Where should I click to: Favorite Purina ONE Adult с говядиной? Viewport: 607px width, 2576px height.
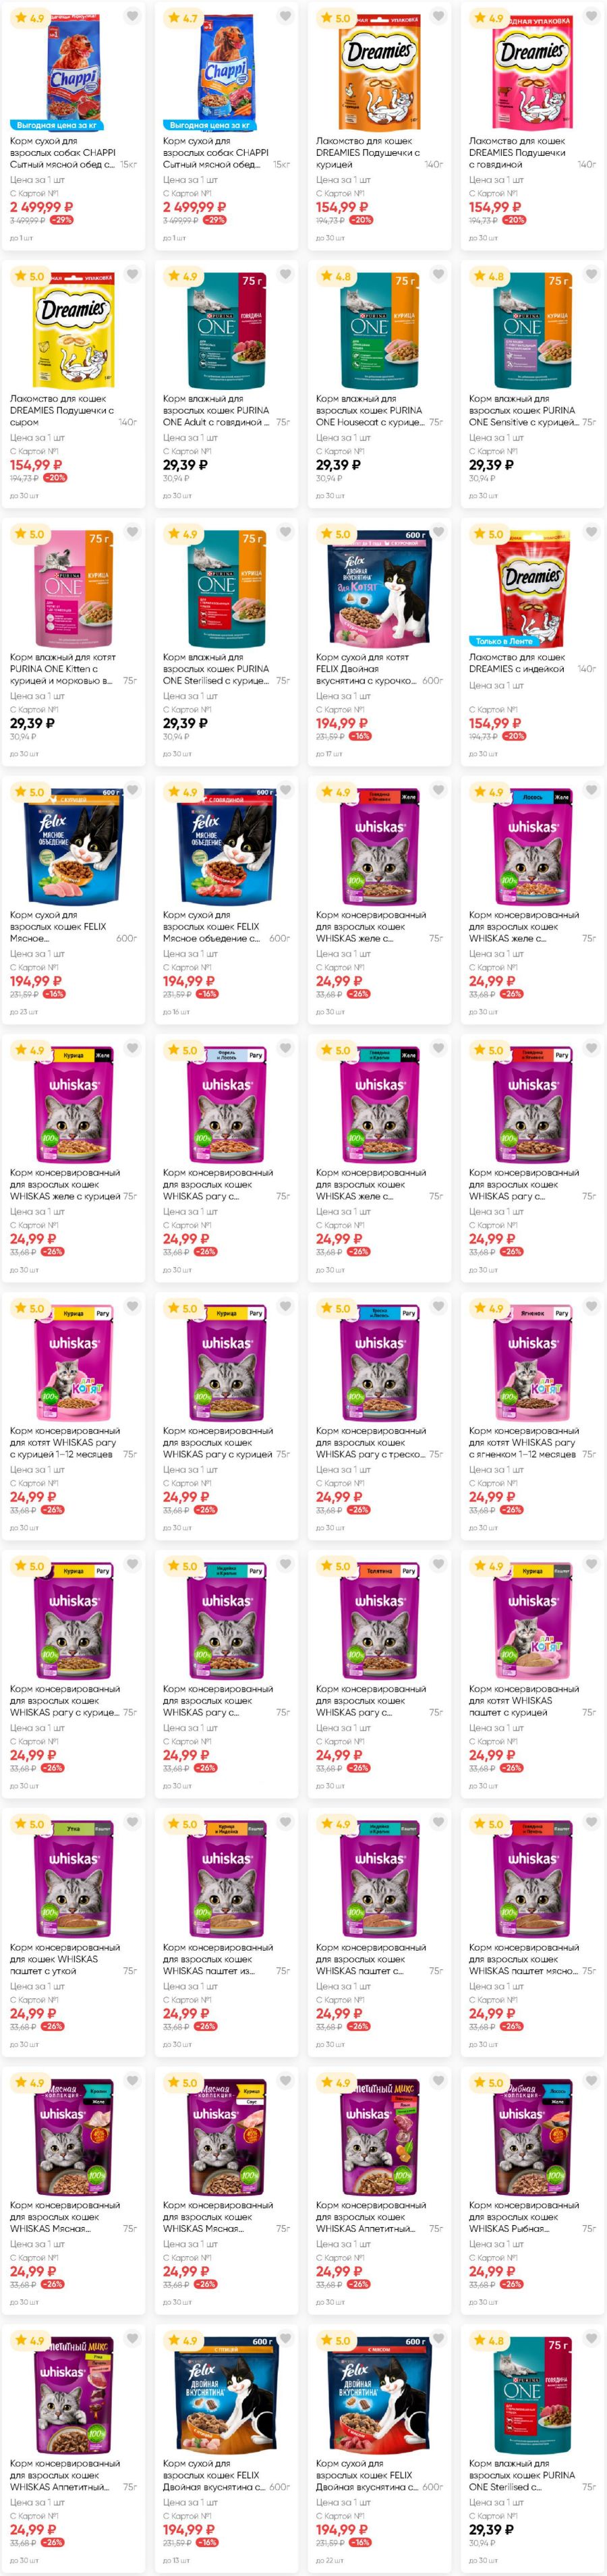click(285, 274)
